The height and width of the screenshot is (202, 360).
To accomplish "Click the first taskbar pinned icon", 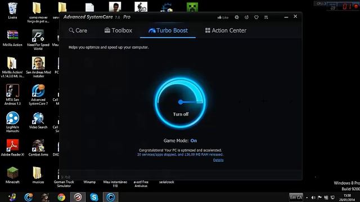I will (12, 197).
